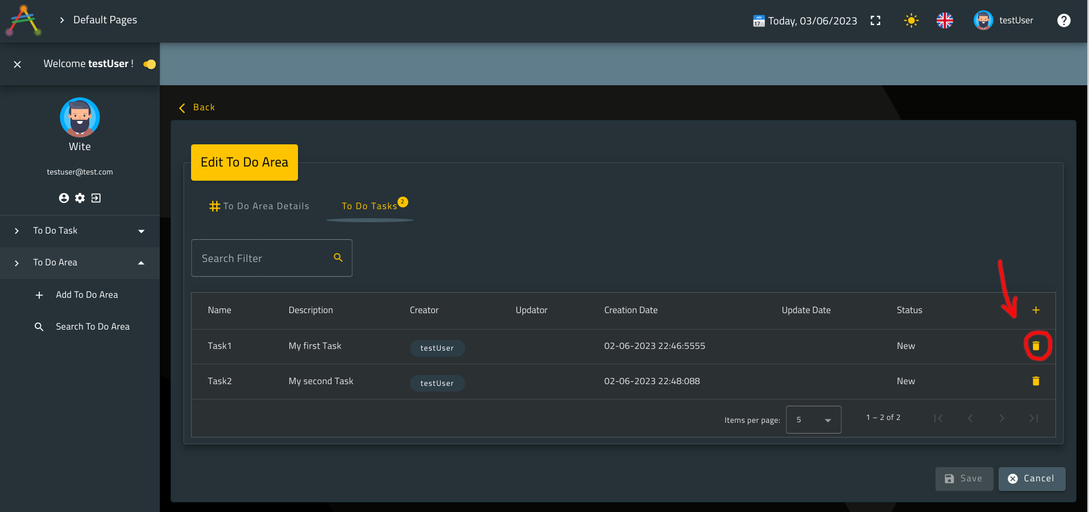Screen dimensions: 1089x512
Task: Collapse To Do Area with the up arrow
Action: (x=141, y=263)
